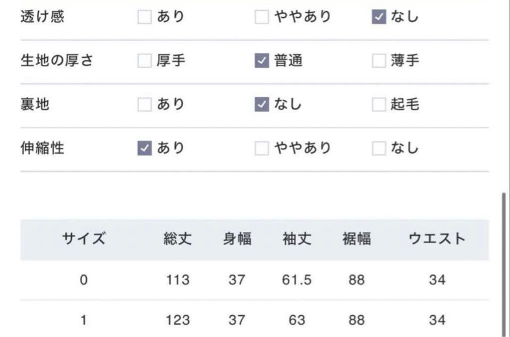Viewport: 510px width, 337px height.
Task: Click the ウエスト column header
Action: (437, 239)
